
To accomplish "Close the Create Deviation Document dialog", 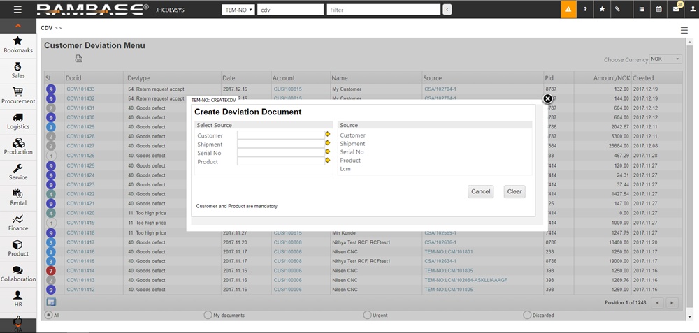I will (547, 99).
